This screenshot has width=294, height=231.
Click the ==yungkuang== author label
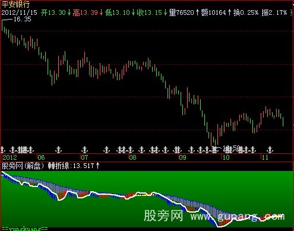pyautogui.click(x=24, y=229)
